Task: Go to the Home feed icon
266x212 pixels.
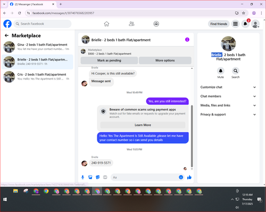Action: pos(106,24)
